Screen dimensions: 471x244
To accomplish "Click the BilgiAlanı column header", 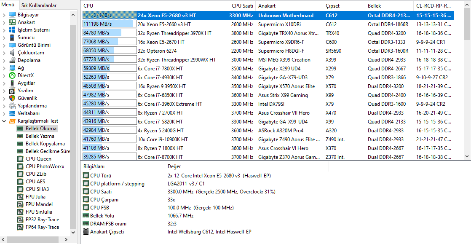I will 123,166.
